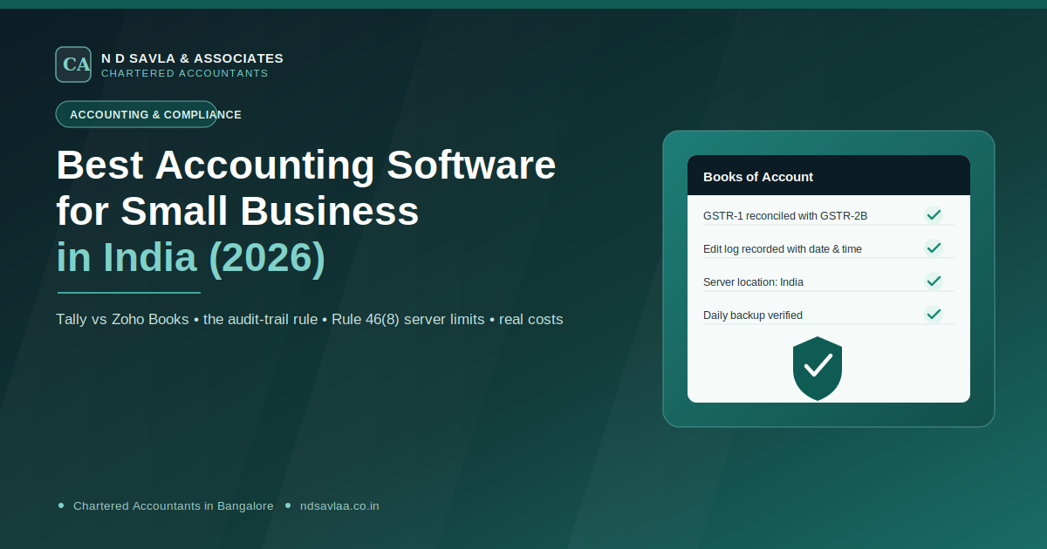Click the Books of Account card header
The height and width of the screenshot is (549, 1047).
pyautogui.click(x=829, y=176)
